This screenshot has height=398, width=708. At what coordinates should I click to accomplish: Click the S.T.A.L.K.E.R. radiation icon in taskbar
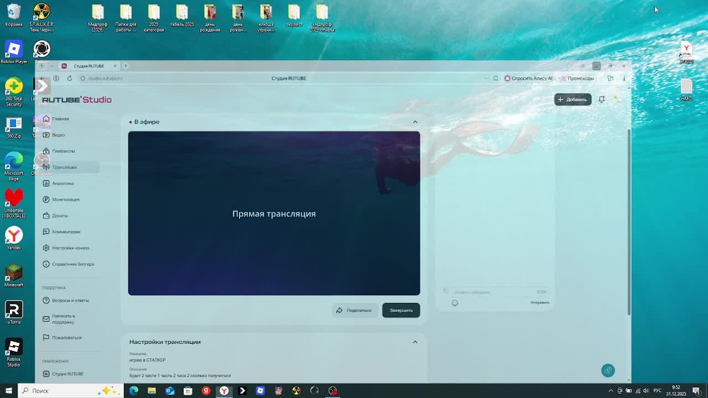[x=296, y=391]
